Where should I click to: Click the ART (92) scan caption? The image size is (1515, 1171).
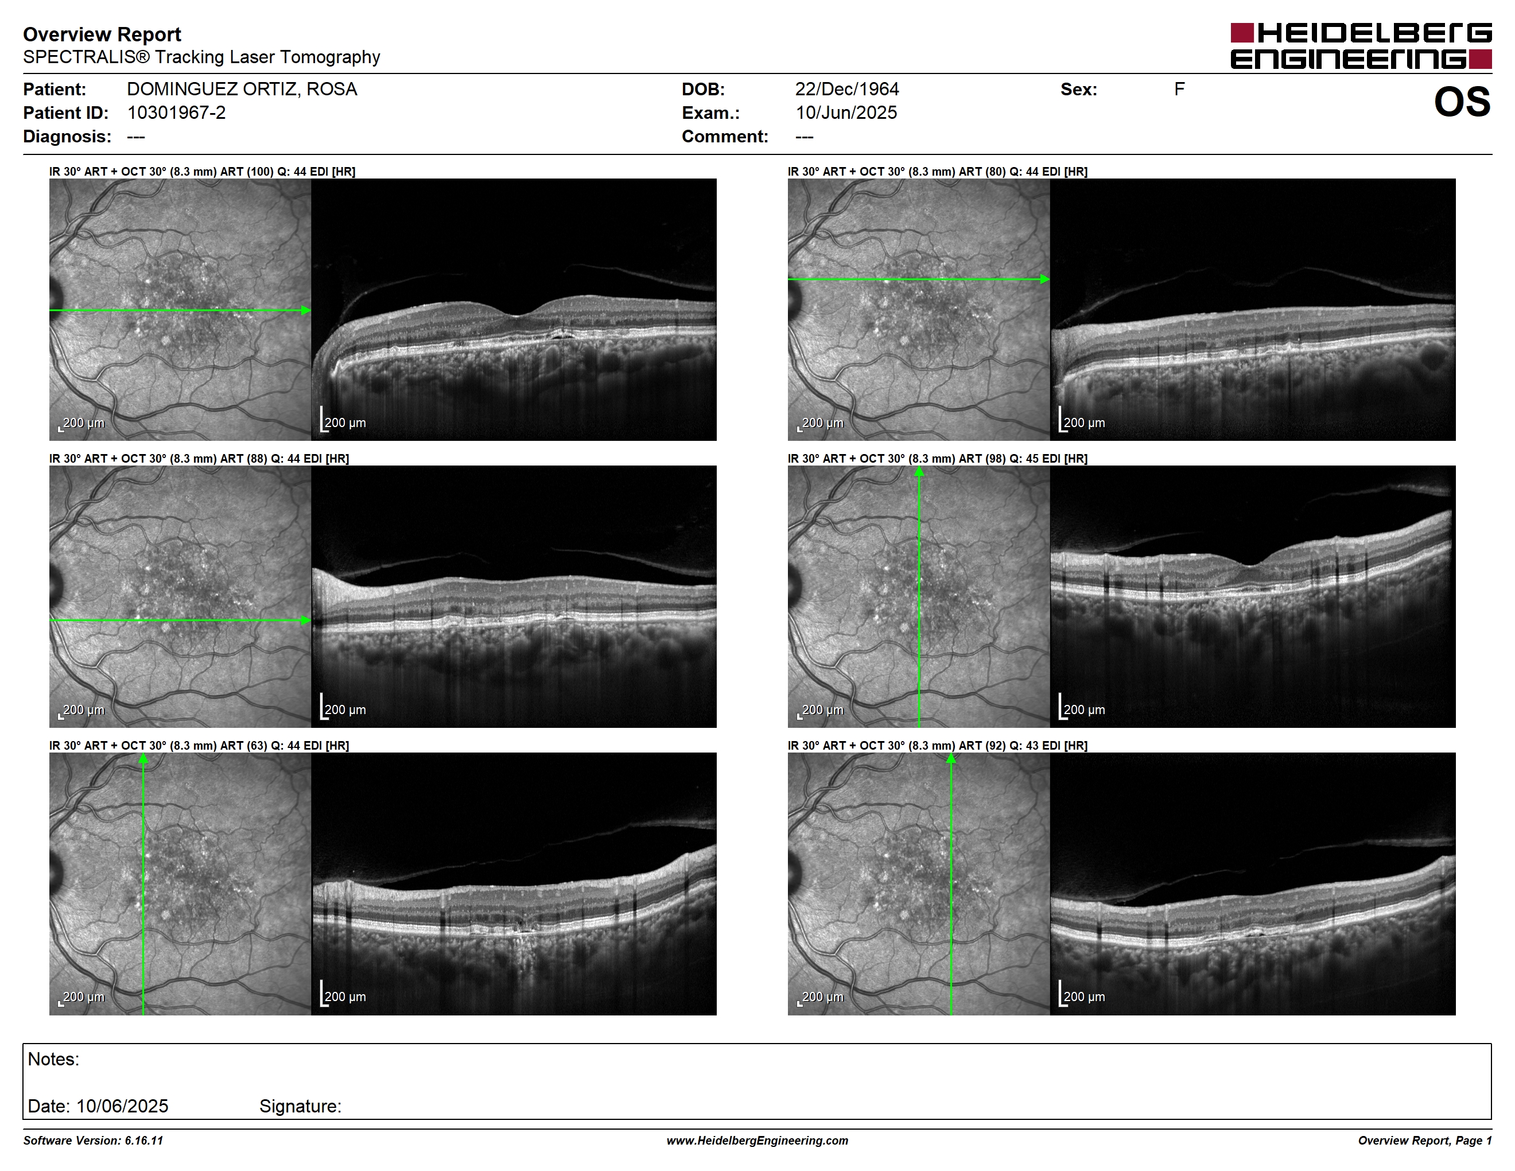tap(937, 746)
